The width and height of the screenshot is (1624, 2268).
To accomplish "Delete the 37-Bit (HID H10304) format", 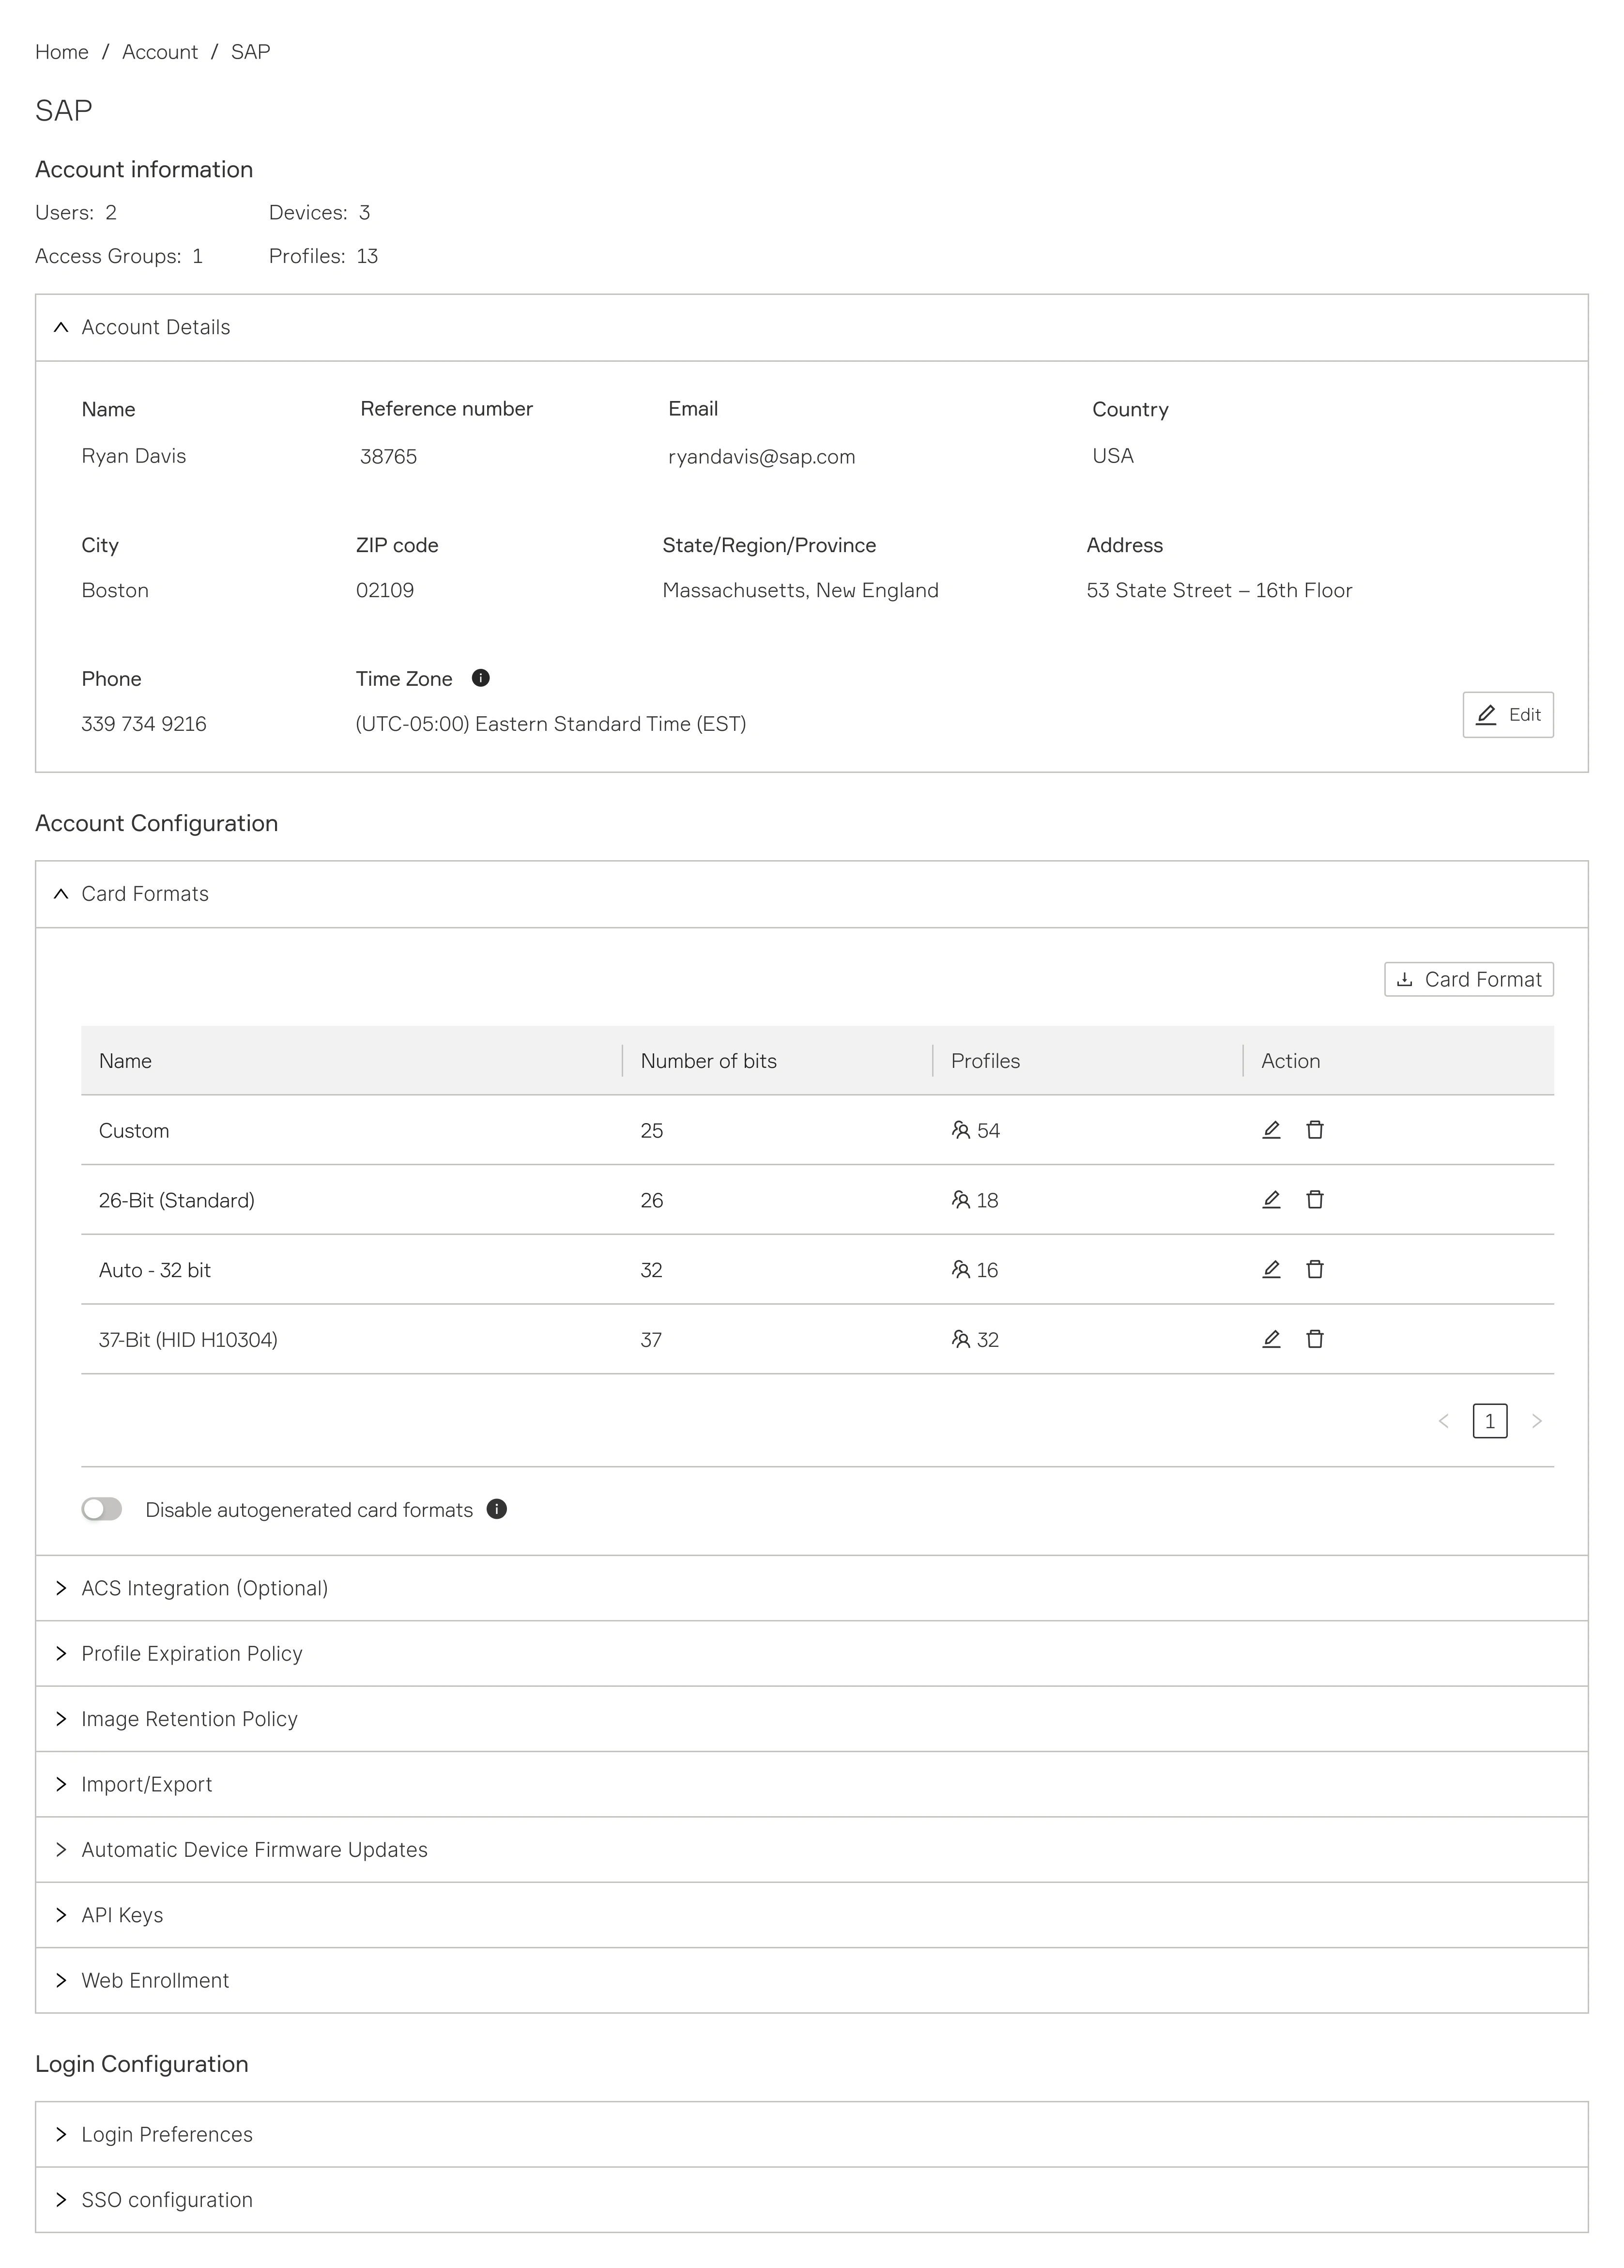I will [1315, 1339].
